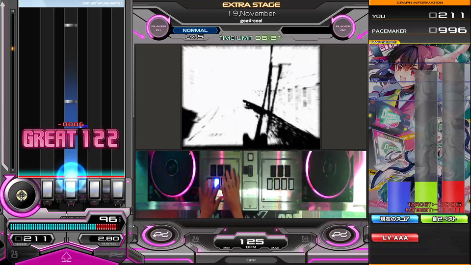
Task: Click the last white key button
Action: 118,189
